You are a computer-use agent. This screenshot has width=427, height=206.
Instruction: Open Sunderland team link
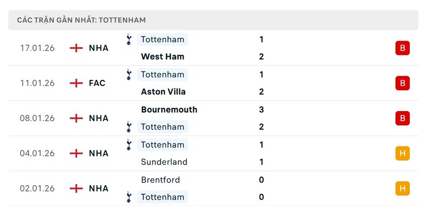(x=164, y=162)
